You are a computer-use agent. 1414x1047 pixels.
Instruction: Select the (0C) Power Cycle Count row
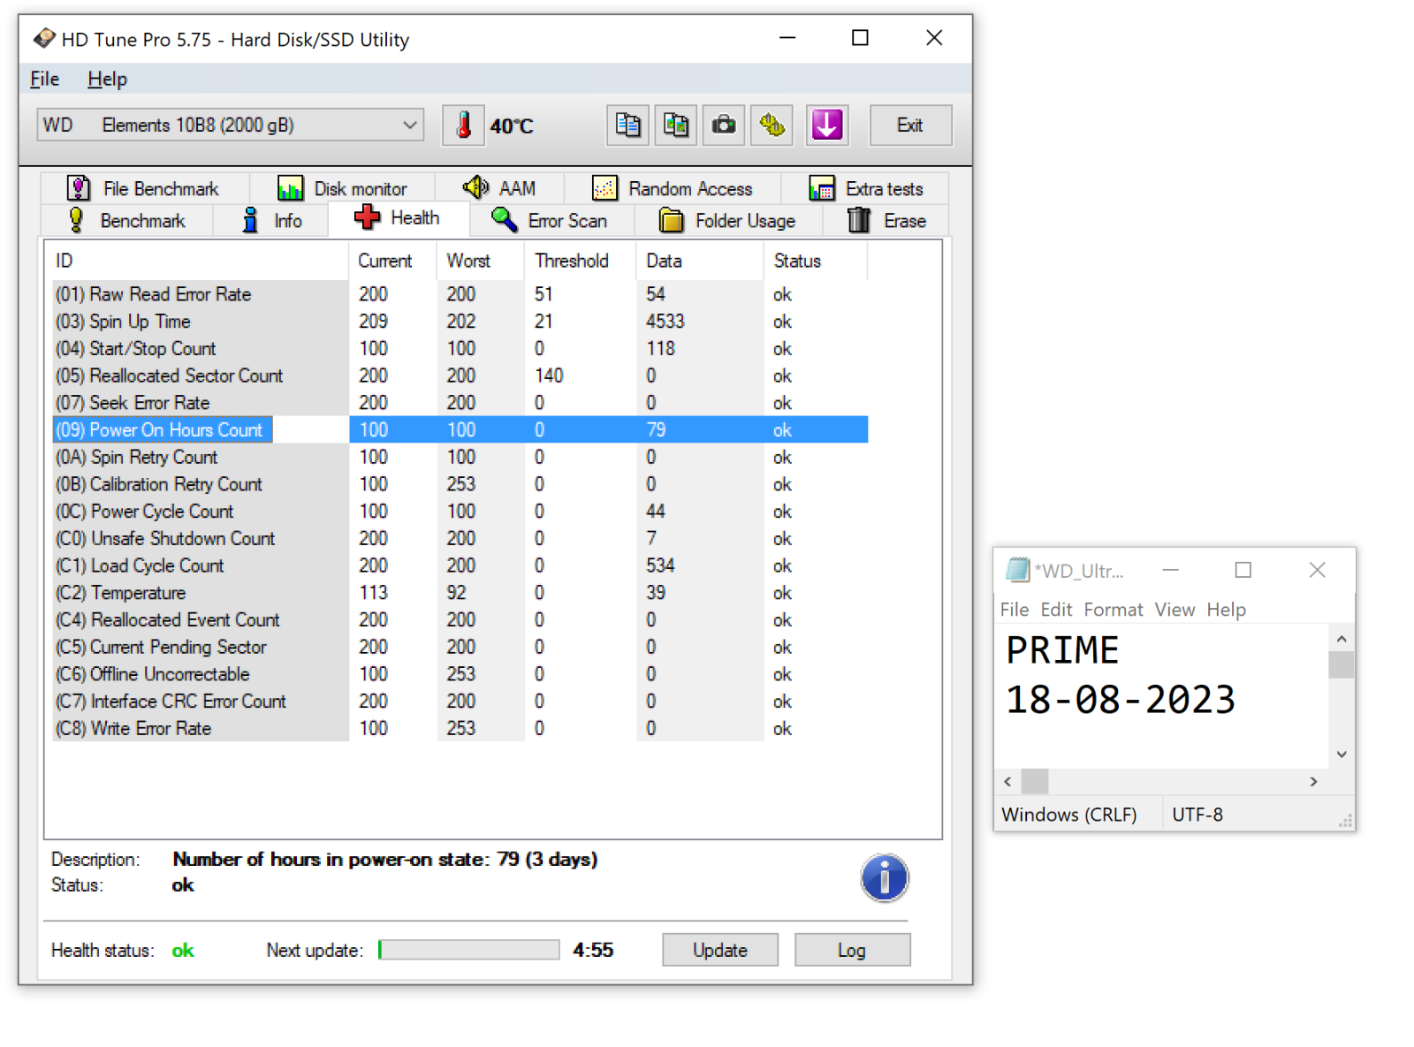pos(460,512)
